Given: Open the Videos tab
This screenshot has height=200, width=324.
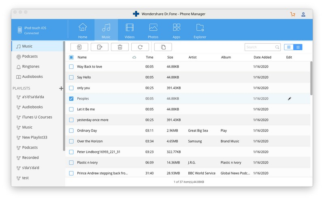Looking at the screenshot, I should tap(130, 30).
